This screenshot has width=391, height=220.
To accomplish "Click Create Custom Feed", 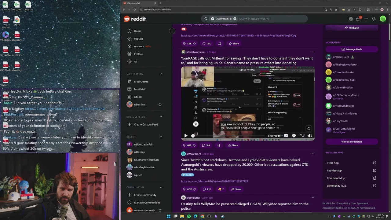I will pyautogui.click(x=146, y=124).
